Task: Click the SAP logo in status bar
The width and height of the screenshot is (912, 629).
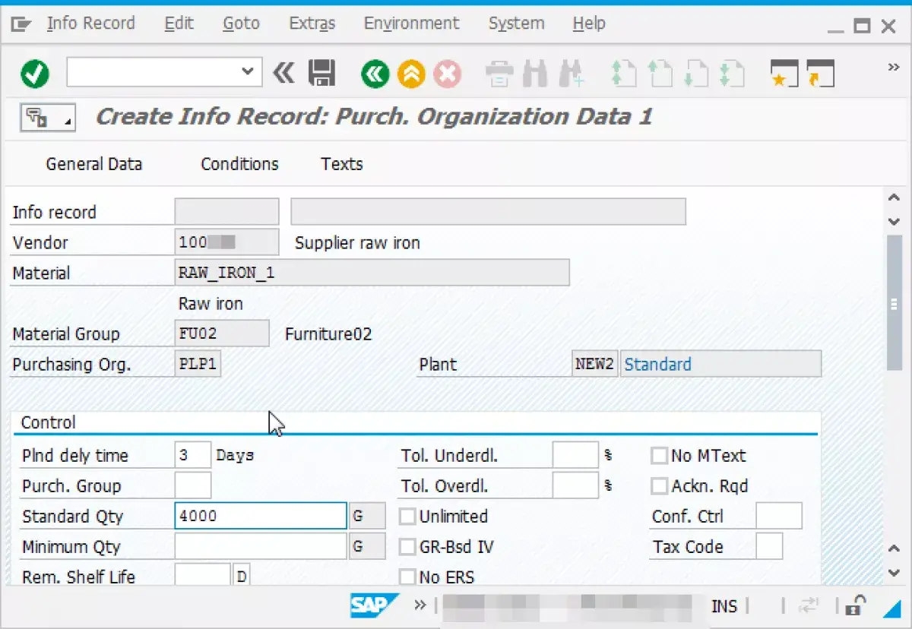Action: 374,605
